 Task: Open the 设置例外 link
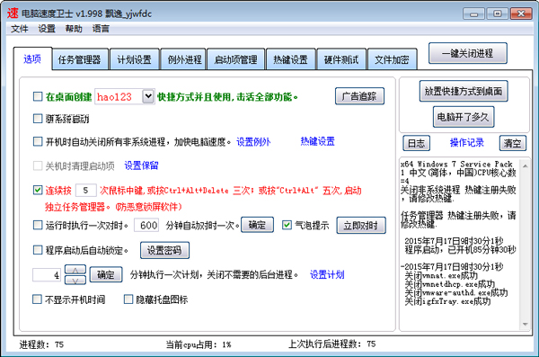(x=253, y=142)
